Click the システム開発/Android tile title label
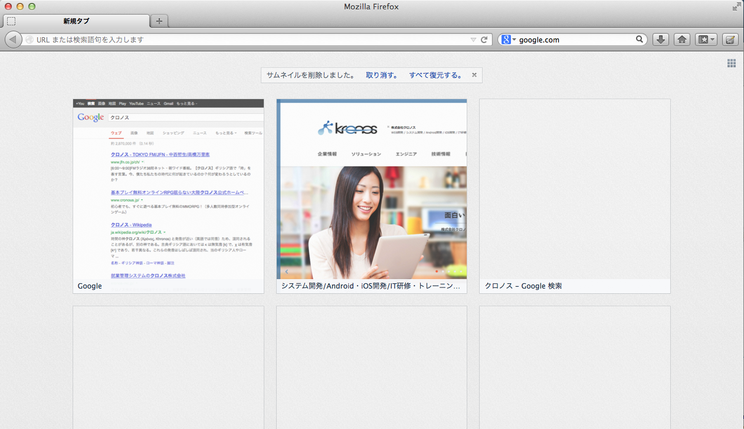 [371, 286]
